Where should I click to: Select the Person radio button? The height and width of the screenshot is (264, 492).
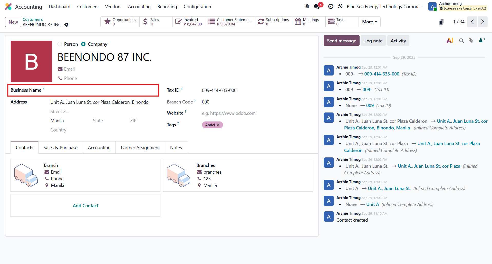(60, 44)
